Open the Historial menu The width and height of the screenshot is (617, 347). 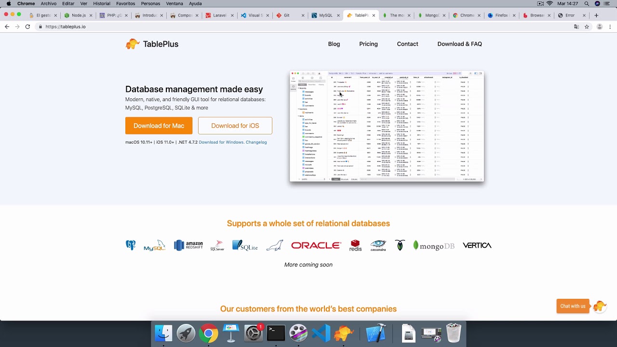pos(102,3)
